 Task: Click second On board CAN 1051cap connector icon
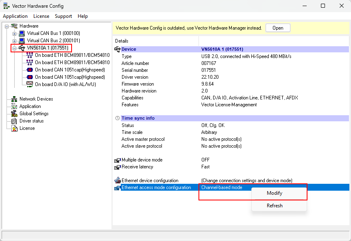30,77
